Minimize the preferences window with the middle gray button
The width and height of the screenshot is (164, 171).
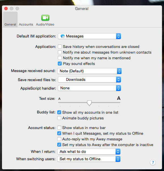(12, 9)
